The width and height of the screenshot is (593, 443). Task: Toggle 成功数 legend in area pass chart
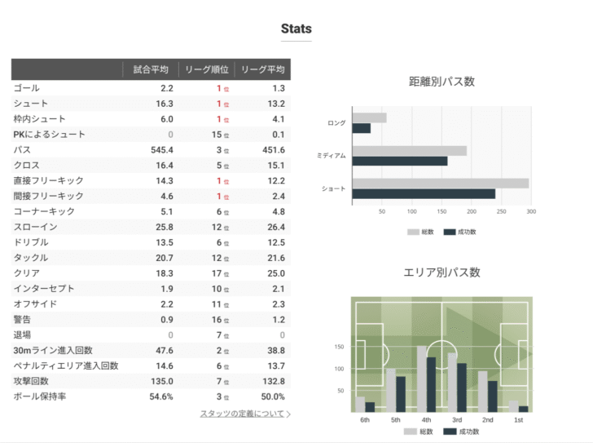tap(461, 432)
